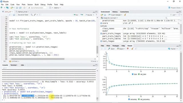Image resolution: width=183 pixels, height=103 pixels.
Task: Open Export dropdown in Viewer
Action: 121,49
